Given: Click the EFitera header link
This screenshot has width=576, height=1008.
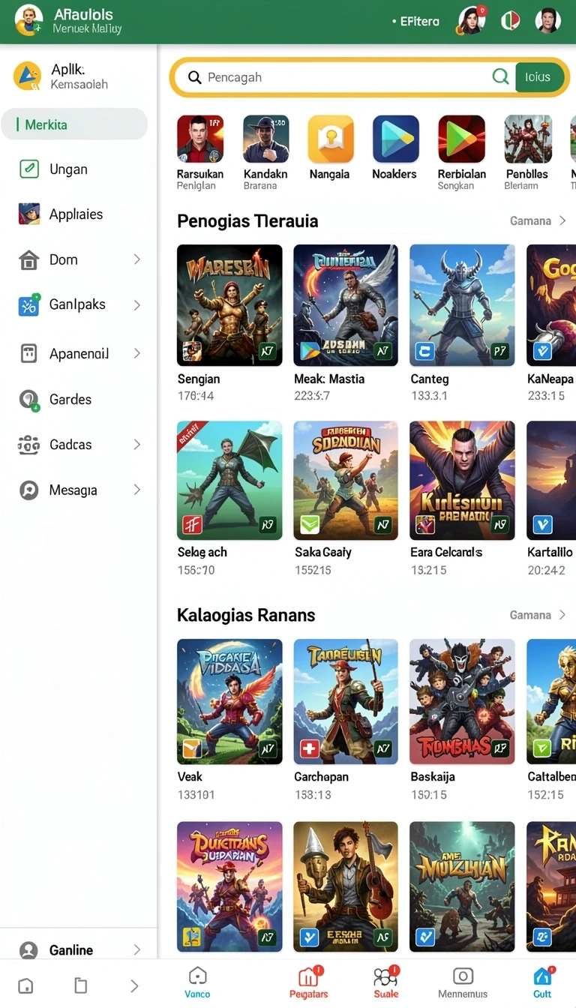Looking at the screenshot, I should (x=415, y=21).
